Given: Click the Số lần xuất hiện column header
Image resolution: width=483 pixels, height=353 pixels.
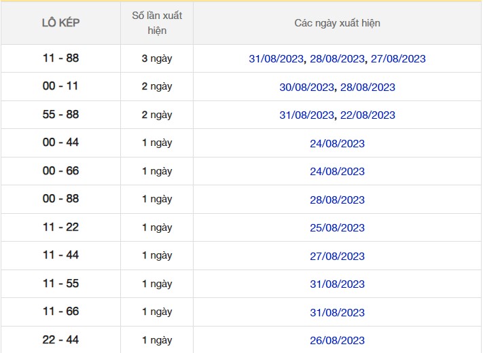Looking at the screenshot, I should click(157, 23).
